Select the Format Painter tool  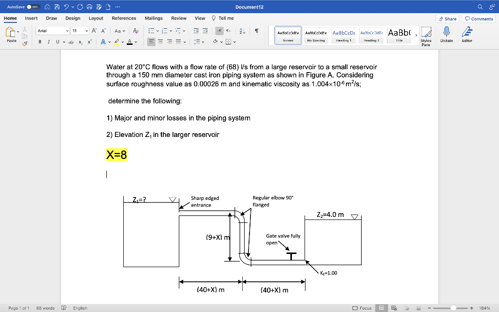(x=24, y=43)
